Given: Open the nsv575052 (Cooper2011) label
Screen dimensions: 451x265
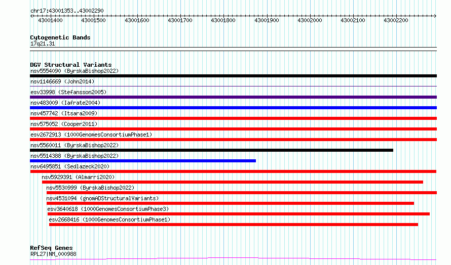Looking at the screenshot, I should pos(64,124).
